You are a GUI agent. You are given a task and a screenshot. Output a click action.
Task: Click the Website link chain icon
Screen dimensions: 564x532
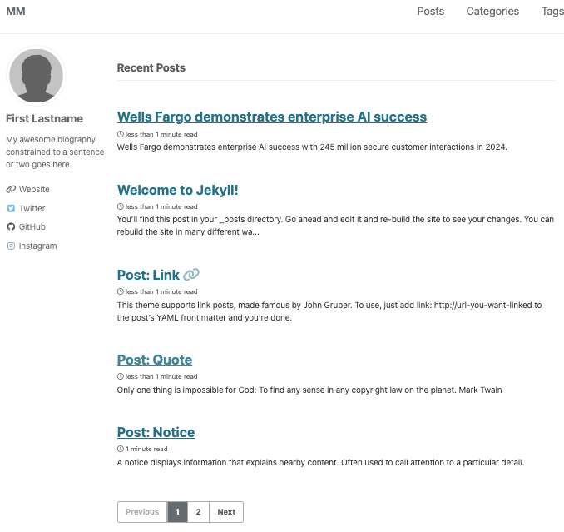click(x=11, y=189)
